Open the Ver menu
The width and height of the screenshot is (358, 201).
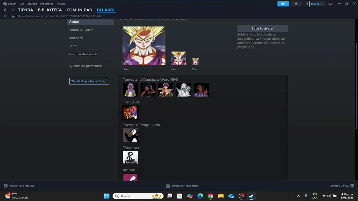[22, 4]
